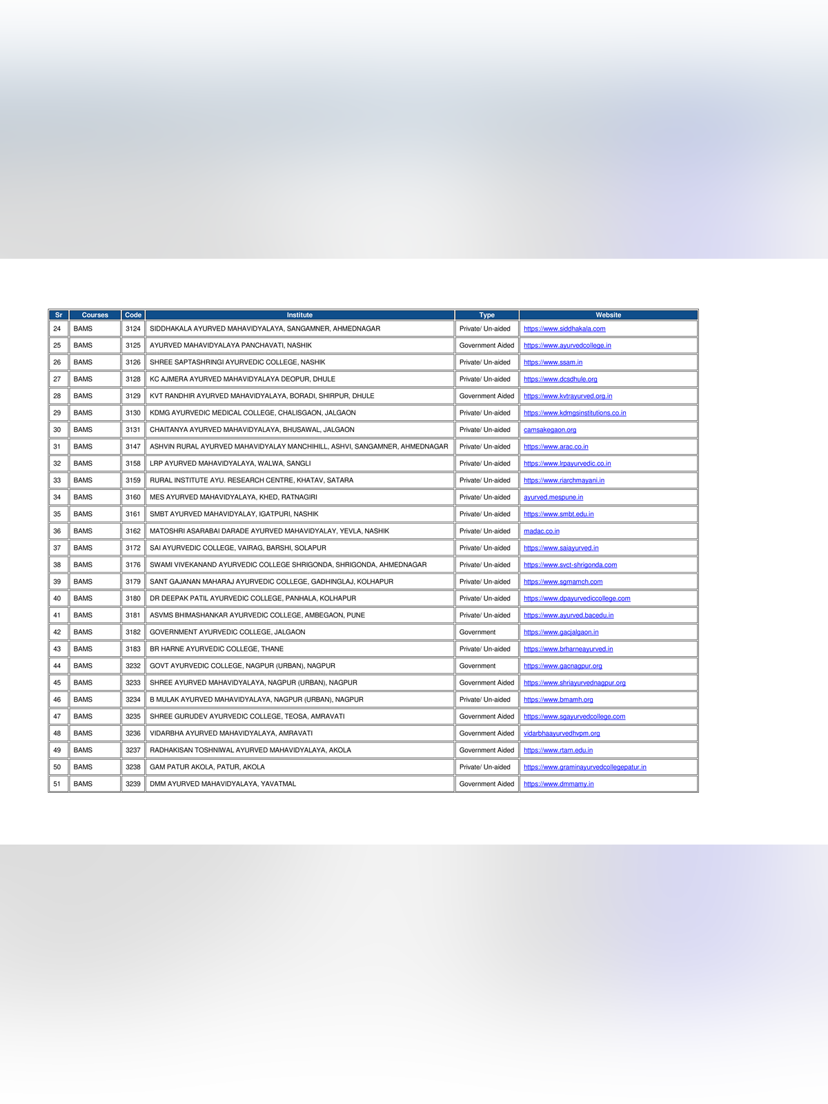
Task: Follow the bmamh.org link
Action: (x=558, y=700)
